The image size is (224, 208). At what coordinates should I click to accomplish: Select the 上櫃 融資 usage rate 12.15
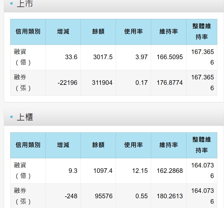(140, 171)
